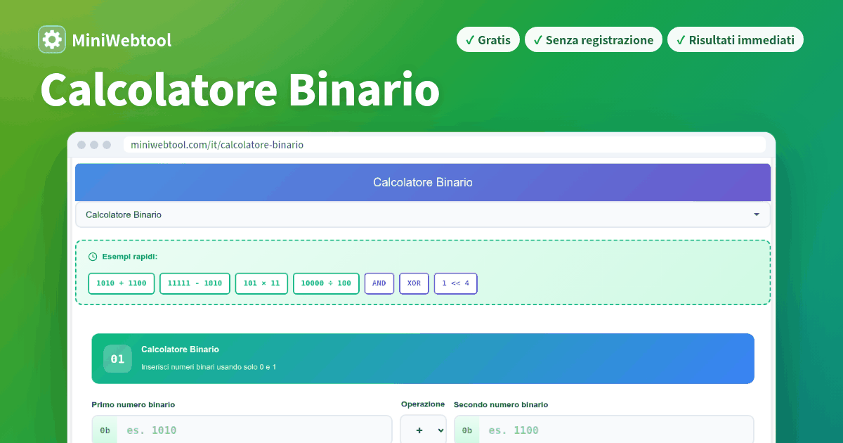Click the Senza registrazione badge
Screen dimensions: 843x443
593,40
